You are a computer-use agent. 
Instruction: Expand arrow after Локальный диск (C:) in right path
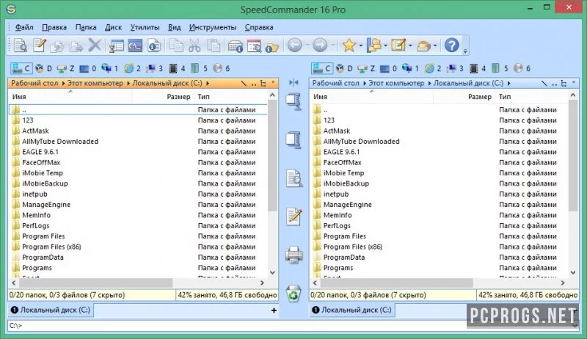[508, 83]
